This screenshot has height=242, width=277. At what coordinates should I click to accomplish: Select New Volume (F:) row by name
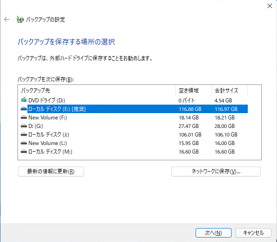[48, 117]
